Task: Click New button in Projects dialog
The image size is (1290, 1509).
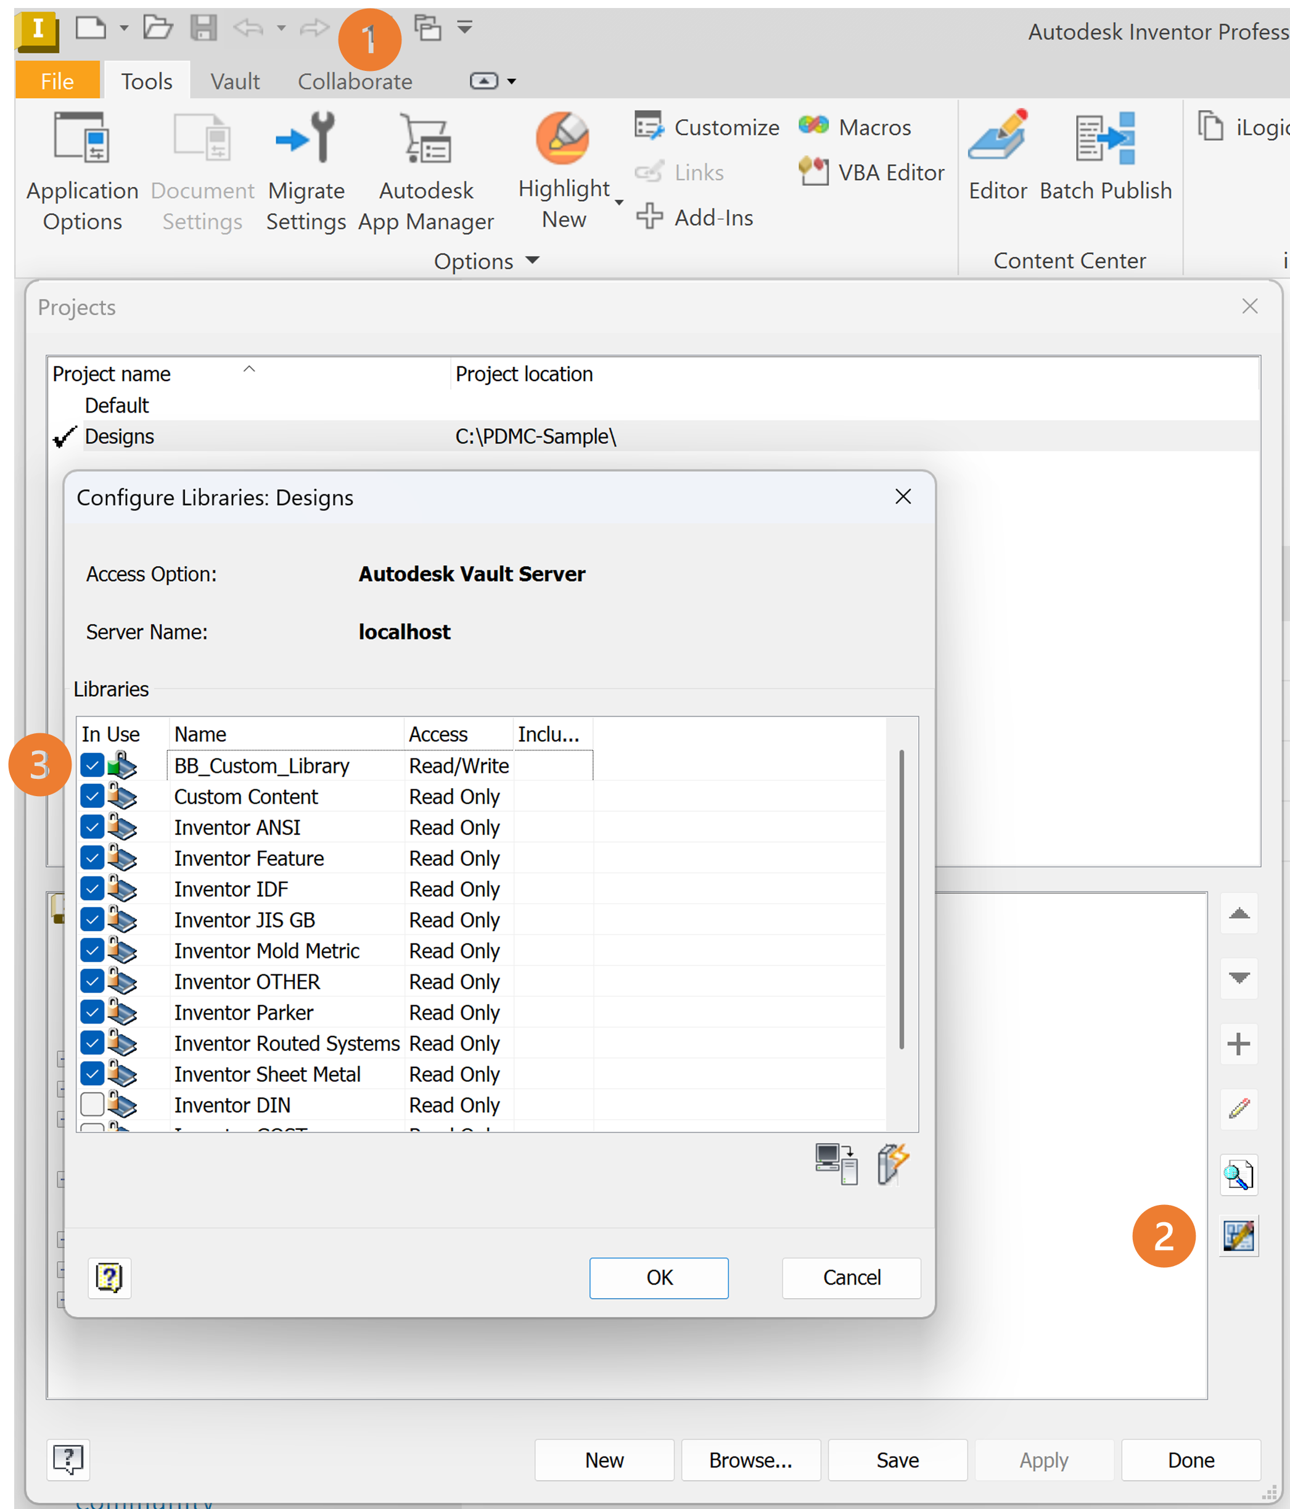Action: point(604,1460)
